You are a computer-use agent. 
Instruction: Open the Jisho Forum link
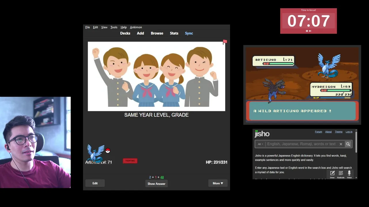coord(319,132)
